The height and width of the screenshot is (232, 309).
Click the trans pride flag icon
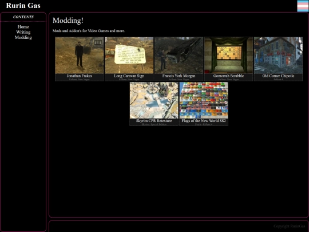pyautogui.click(x=303, y=6)
